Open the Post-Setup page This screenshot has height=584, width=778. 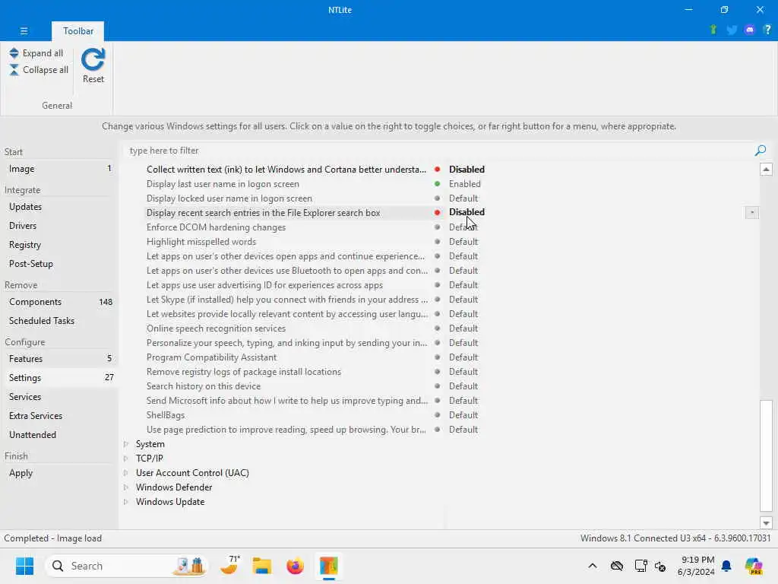click(x=59, y=264)
